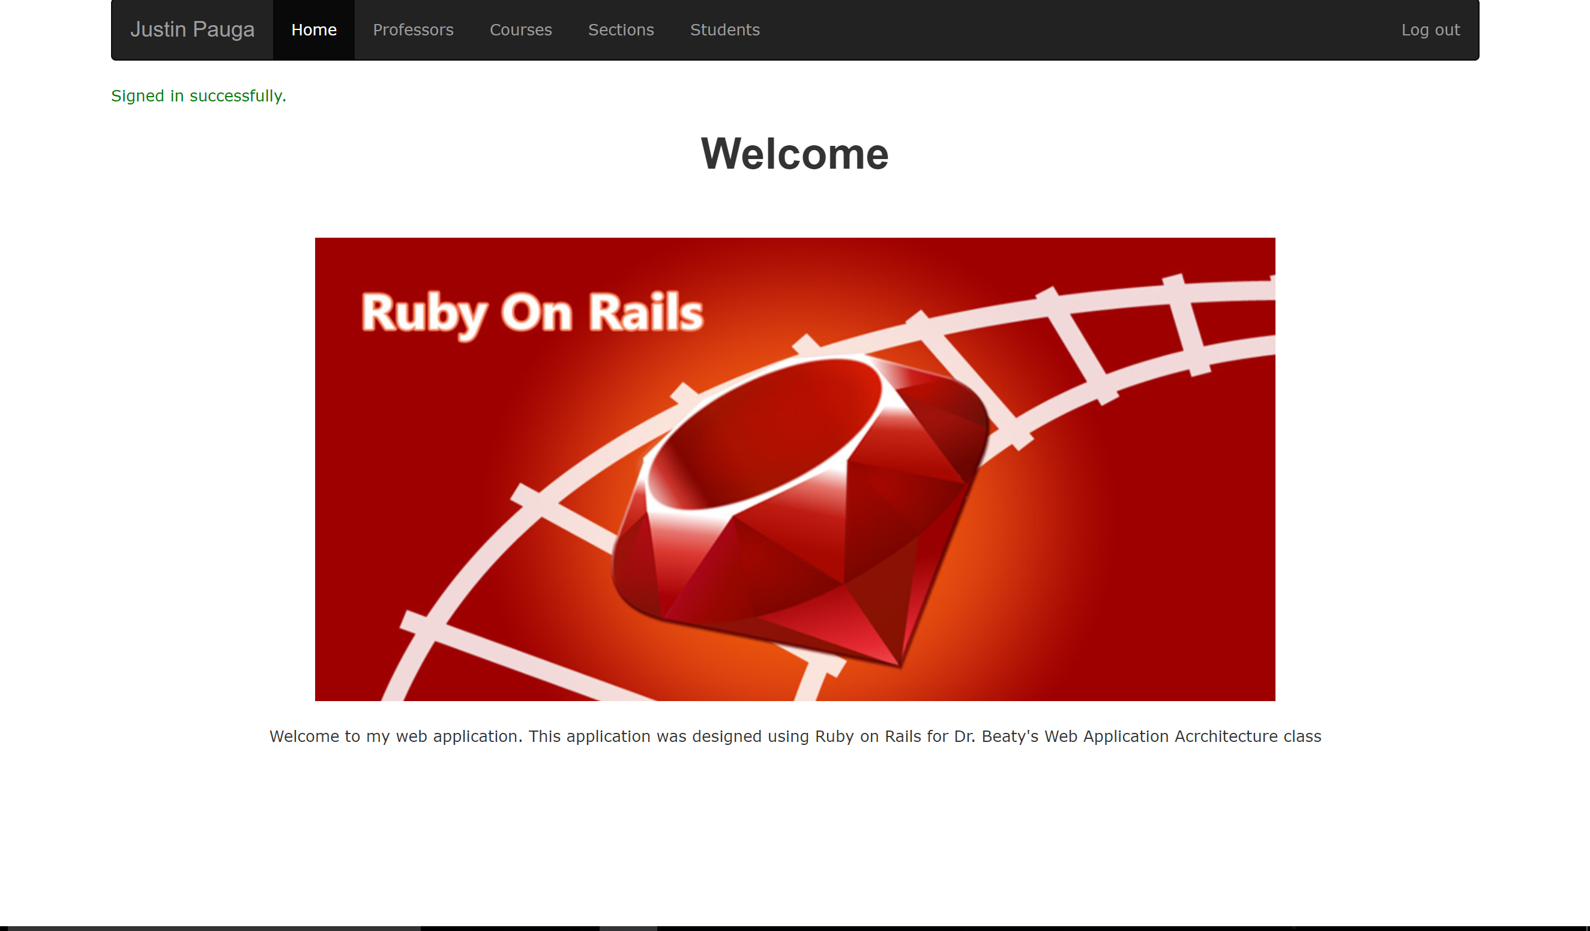Click the Log out link
Screen dimensions: 1590x931
click(x=1430, y=29)
